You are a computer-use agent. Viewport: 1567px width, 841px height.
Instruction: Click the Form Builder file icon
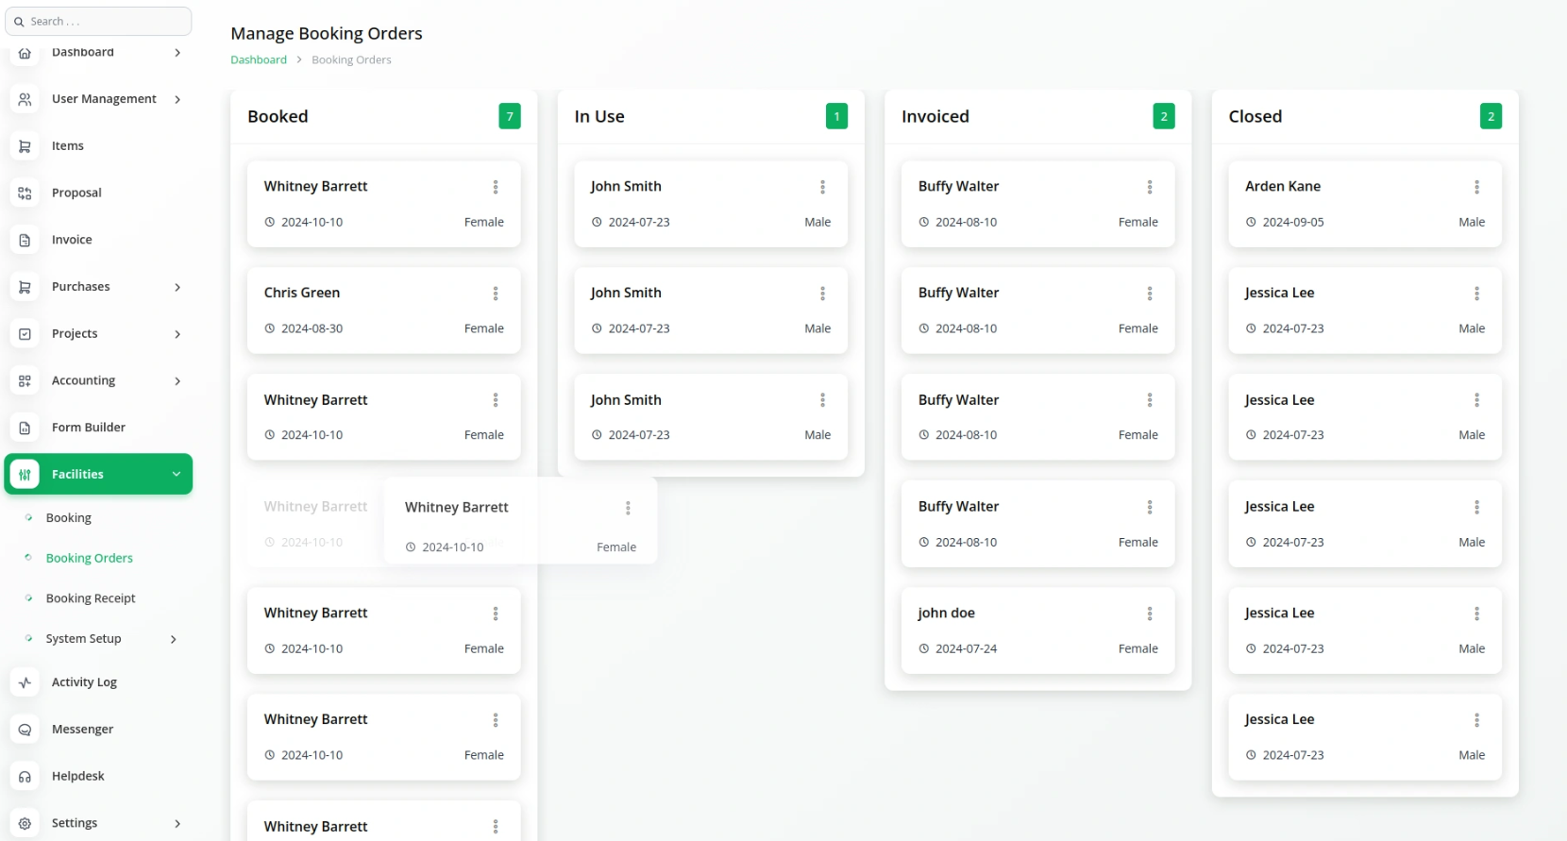tap(25, 428)
